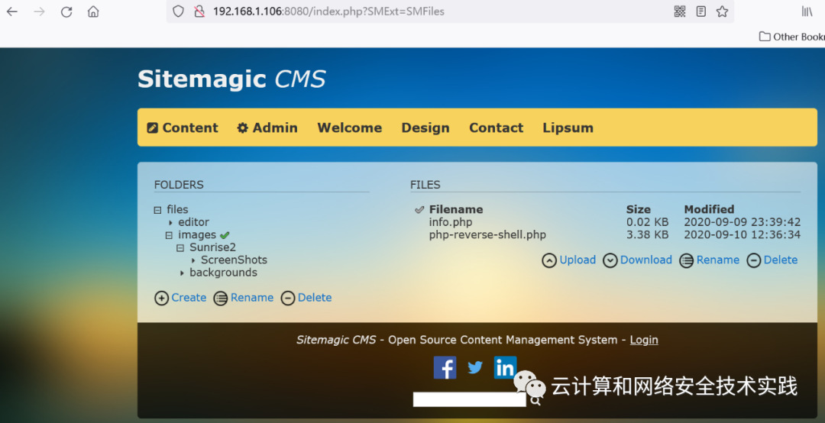The image size is (825, 423).
Task: Click the down-arrow icon beside Download
Action: pos(610,260)
